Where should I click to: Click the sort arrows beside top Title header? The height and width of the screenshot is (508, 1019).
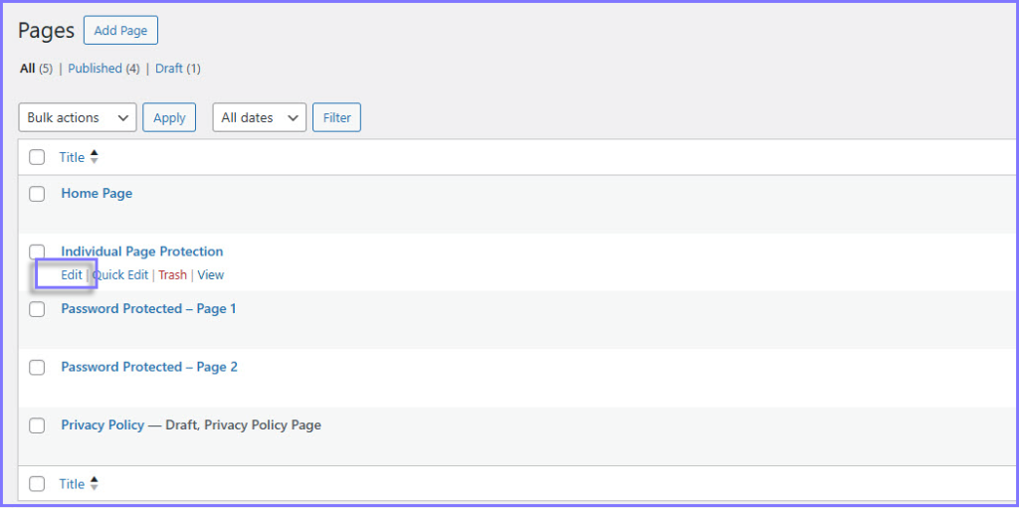pyautogui.click(x=95, y=157)
